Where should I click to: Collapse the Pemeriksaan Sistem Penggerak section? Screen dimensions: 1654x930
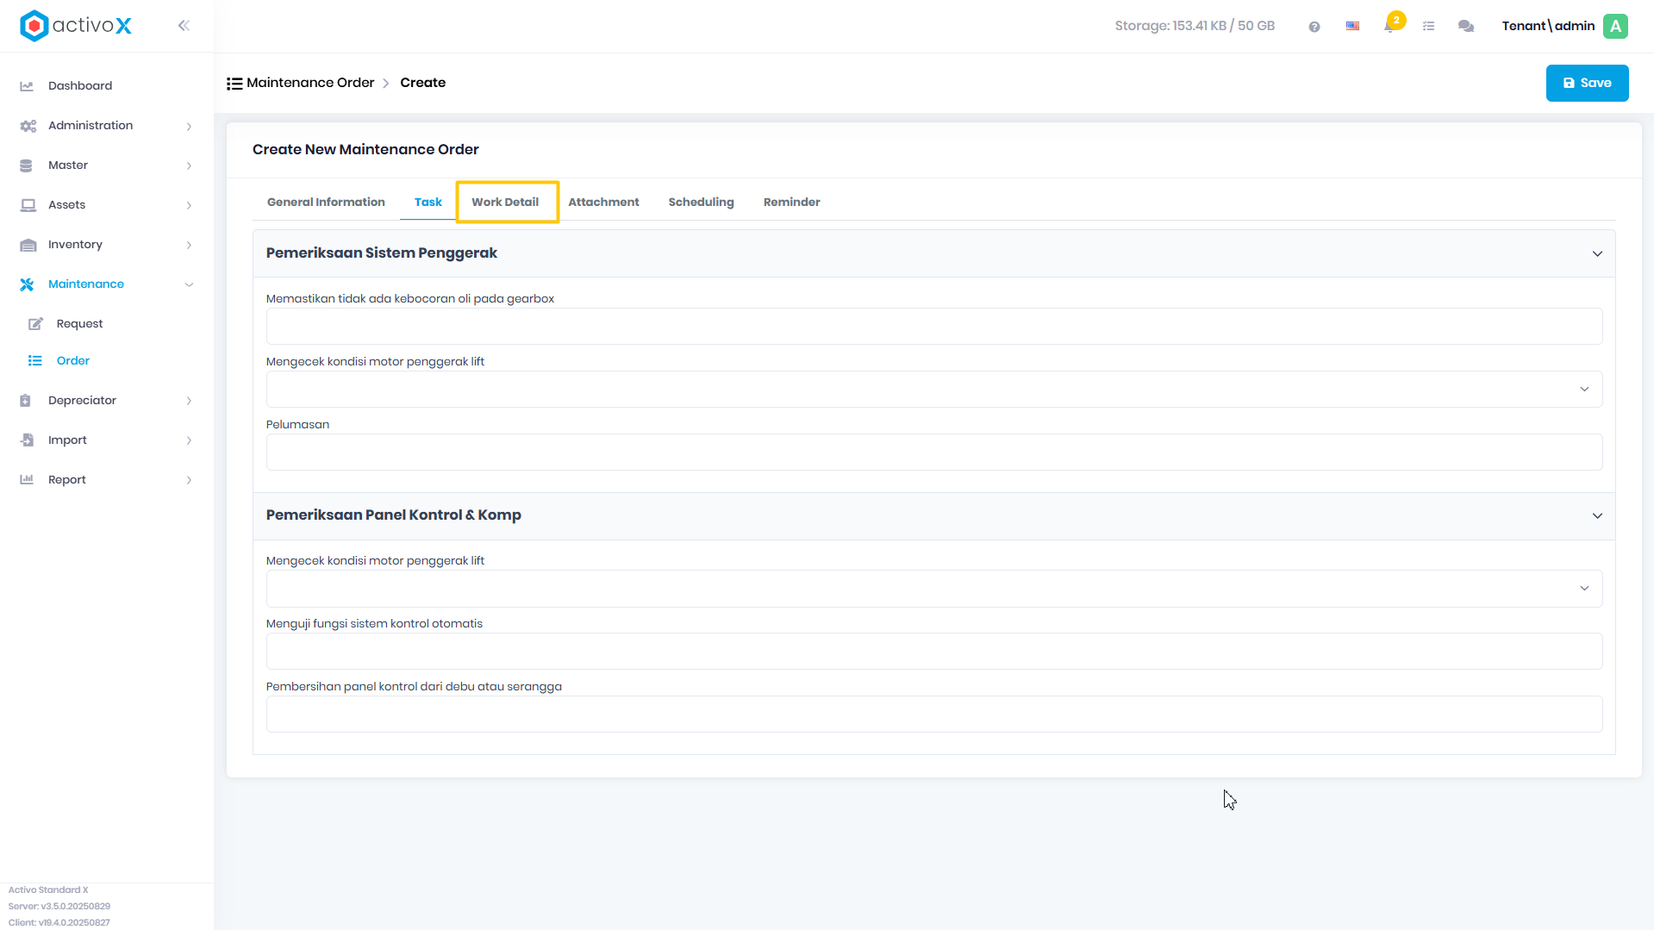click(x=1597, y=254)
